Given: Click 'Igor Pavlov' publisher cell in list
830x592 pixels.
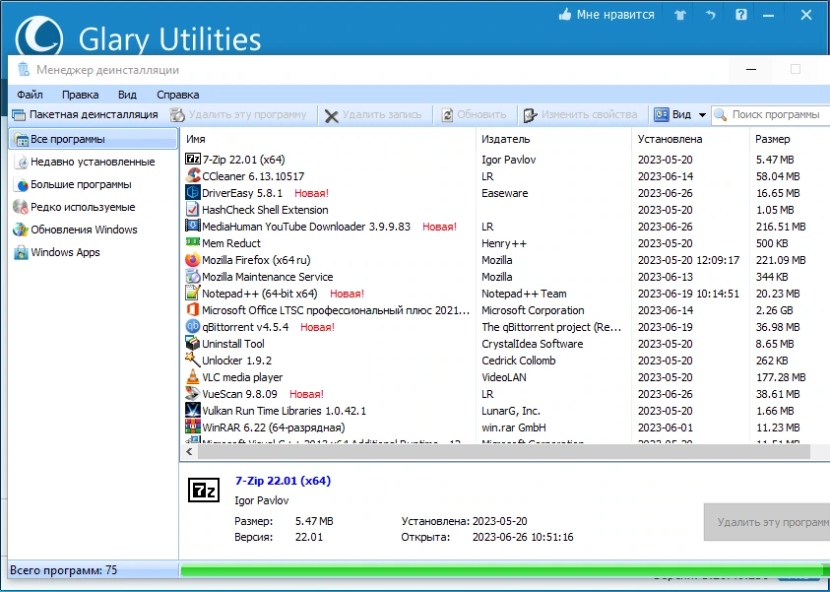Looking at the screenshot, I should click(x=509, y=160).
